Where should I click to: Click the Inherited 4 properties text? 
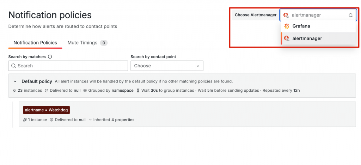click(114, 120)
